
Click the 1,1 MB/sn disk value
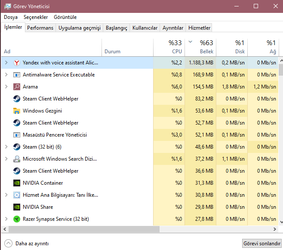[233, 159]
